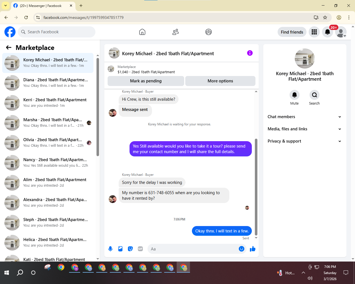Click message "Sorry for the delay I was working"

pyautogui.click(x=152, y=182)
